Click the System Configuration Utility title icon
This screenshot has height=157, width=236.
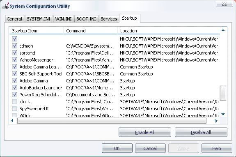click(6, 6)
